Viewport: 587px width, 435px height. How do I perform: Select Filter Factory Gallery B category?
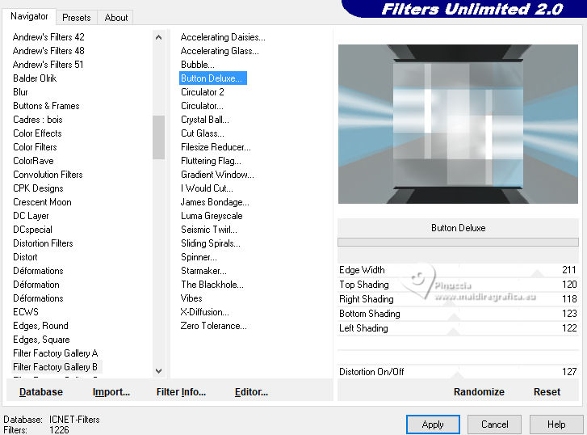(56, 367)
